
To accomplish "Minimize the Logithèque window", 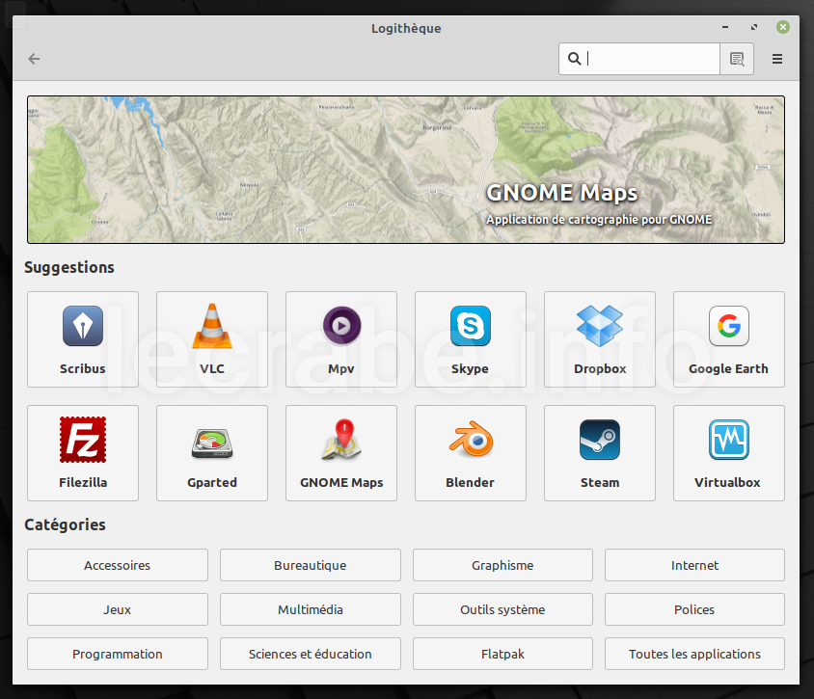I will click(x=725, y=27).
